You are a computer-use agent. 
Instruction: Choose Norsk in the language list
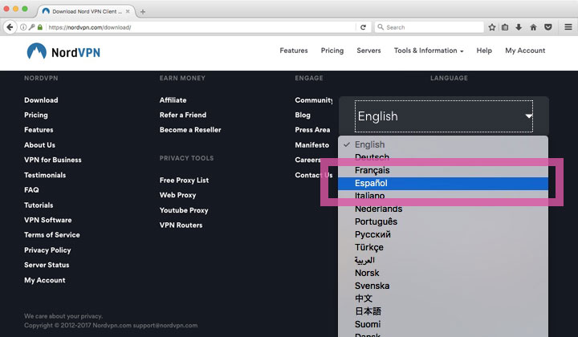click(x=443, y=273)
